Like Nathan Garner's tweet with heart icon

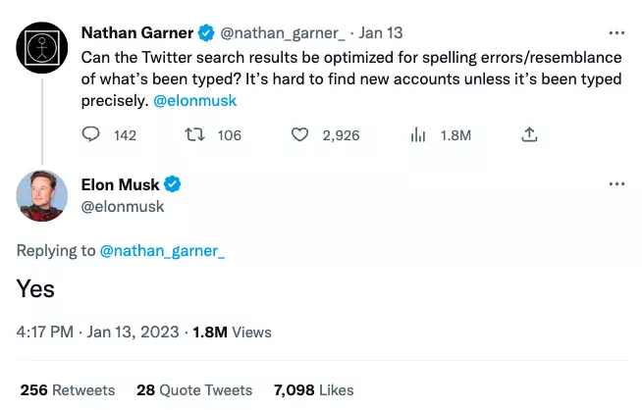299,135
